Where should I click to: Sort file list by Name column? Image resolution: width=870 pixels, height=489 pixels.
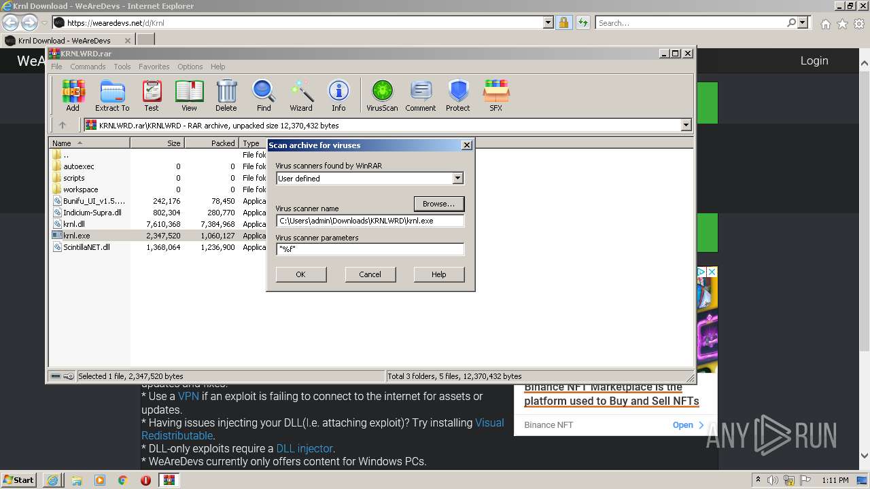89,143
